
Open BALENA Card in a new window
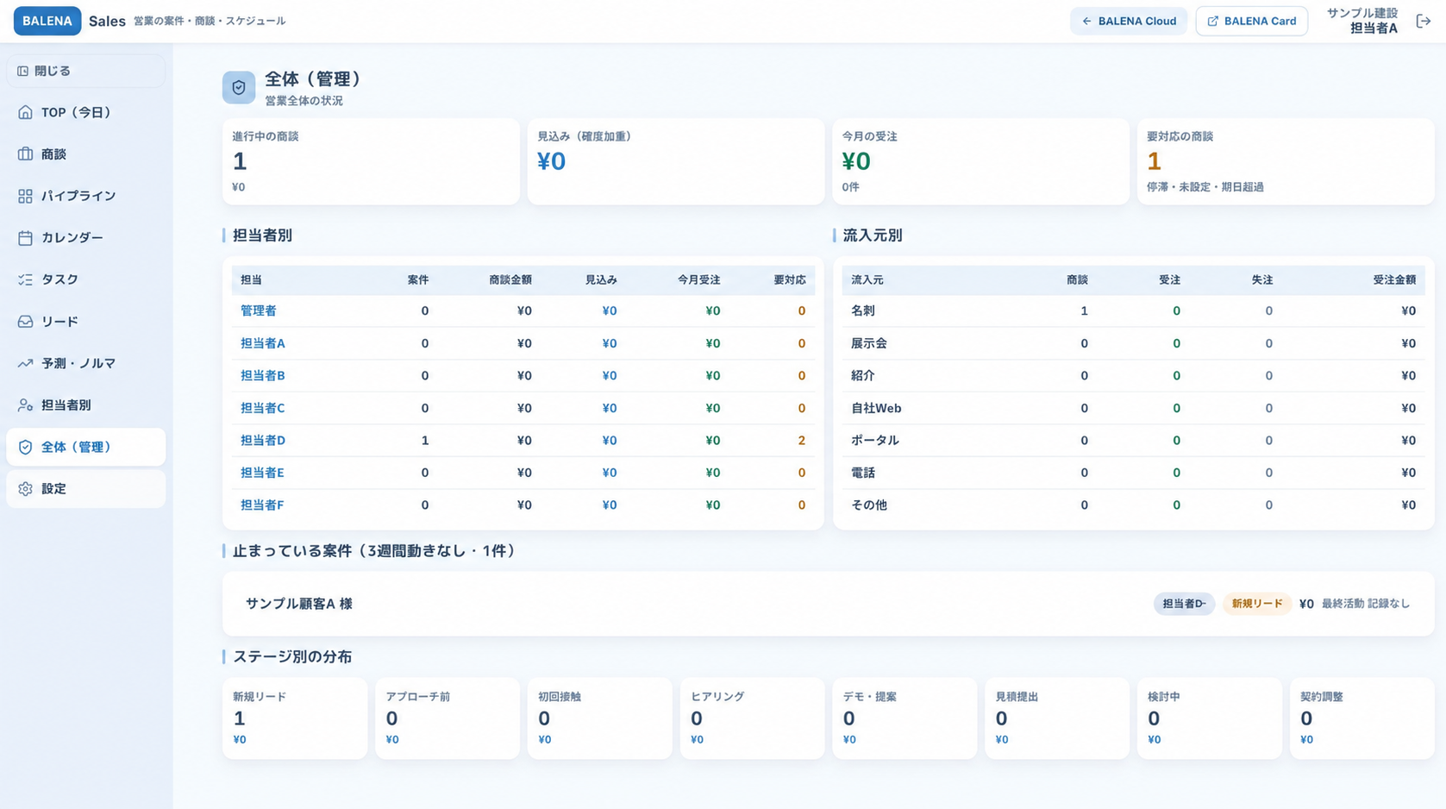pyautogui.click(x=1251, y=21)
